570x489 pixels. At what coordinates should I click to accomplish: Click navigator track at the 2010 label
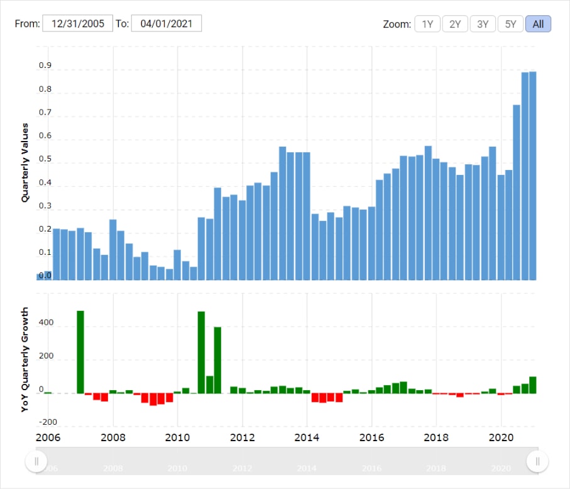[x=178, y=468]
